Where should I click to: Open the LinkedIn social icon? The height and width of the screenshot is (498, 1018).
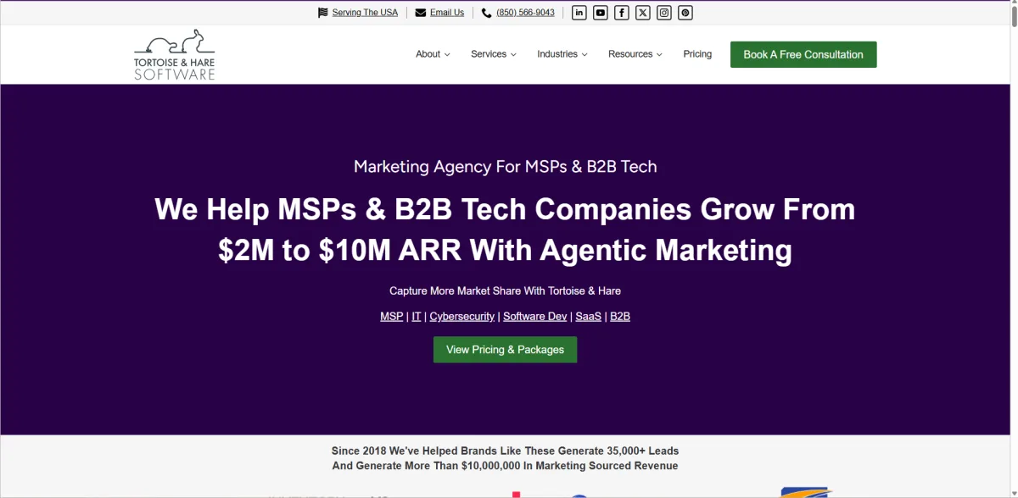click(579, 13)
